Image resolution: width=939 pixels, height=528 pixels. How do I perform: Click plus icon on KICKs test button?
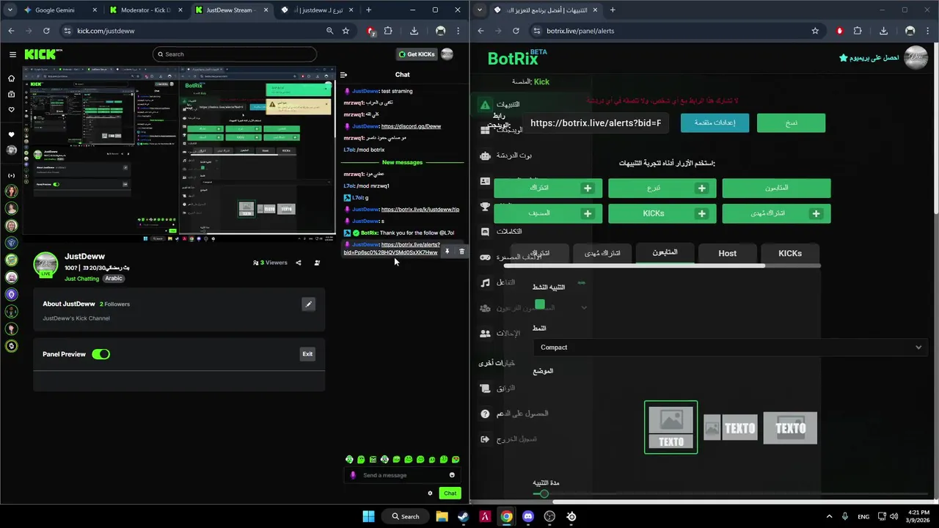(702, 213)
